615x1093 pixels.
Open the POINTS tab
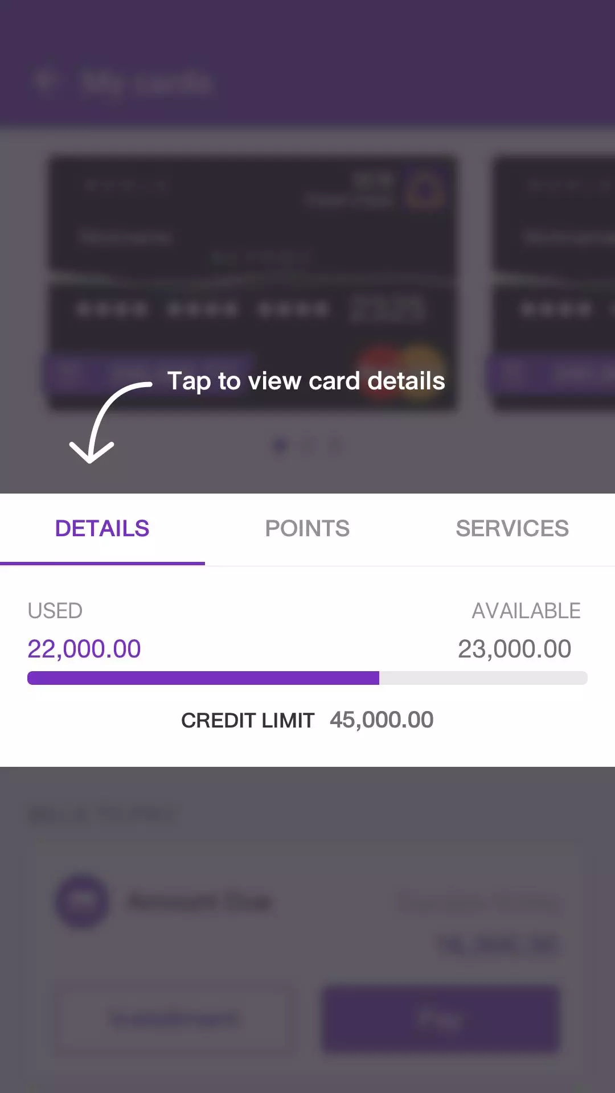click(x=307, y=529)
